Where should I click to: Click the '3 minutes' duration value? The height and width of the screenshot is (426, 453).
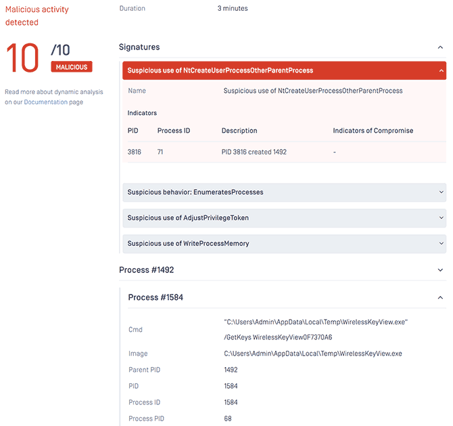point(233,8)
